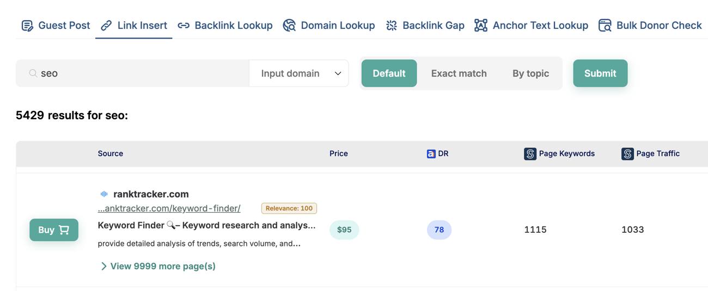The height and width of the screenshot is (291, 708).
Task: Click the Page Keywords value 1115
Action: coord(535,230)
